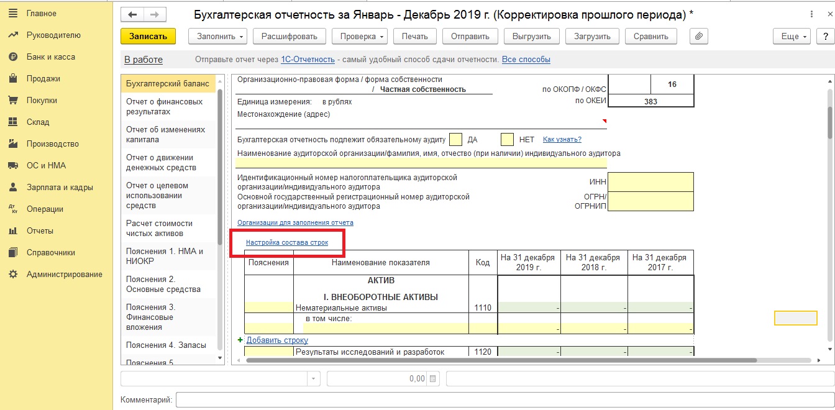Open calculator icon in numeric field
The width and height of the screenshot is (835, 410).
coord(433,378)
